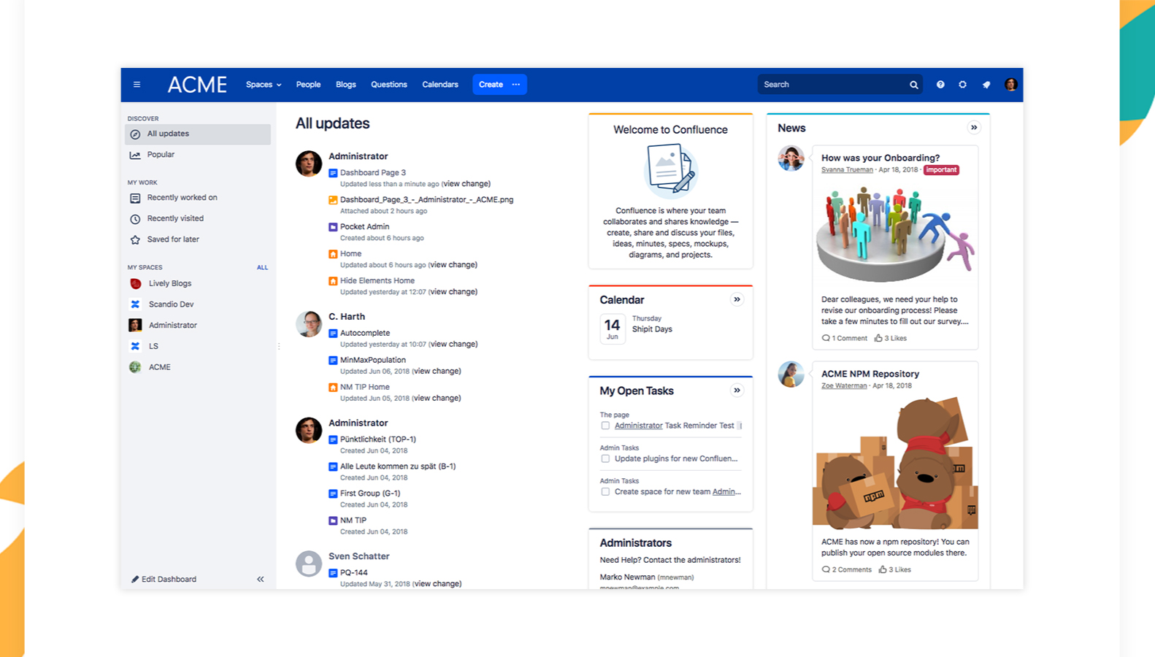
Task: Click the Administrator space avatar icon
Action: click(x=135, y=325)
